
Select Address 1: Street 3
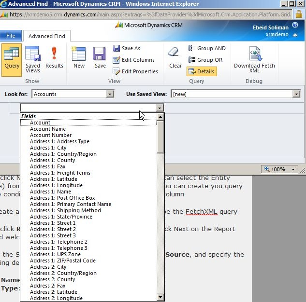pyautogui.click(x=88, y=235)
